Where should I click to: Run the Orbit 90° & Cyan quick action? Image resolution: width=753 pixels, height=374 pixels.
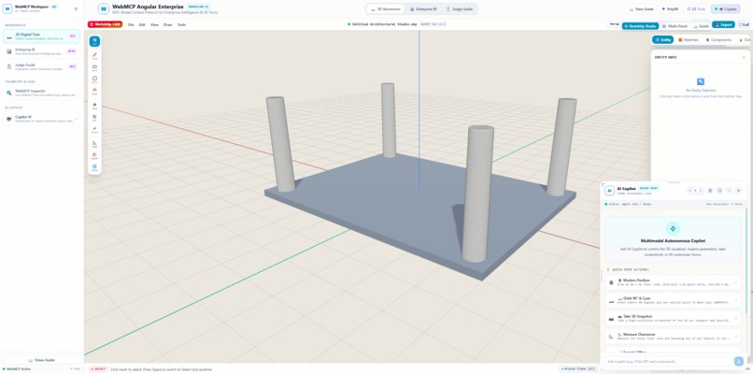pos(673,300)
